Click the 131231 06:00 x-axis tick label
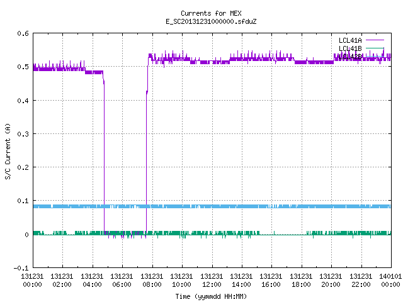This screenshot has width=403, height=302. pos(122,281)
